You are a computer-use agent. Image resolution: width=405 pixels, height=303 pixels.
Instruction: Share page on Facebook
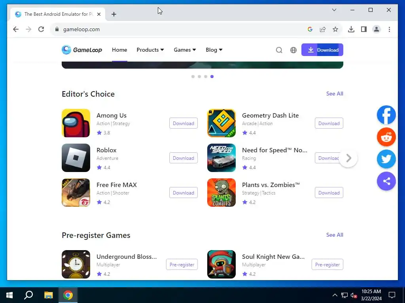pos(386,115)
